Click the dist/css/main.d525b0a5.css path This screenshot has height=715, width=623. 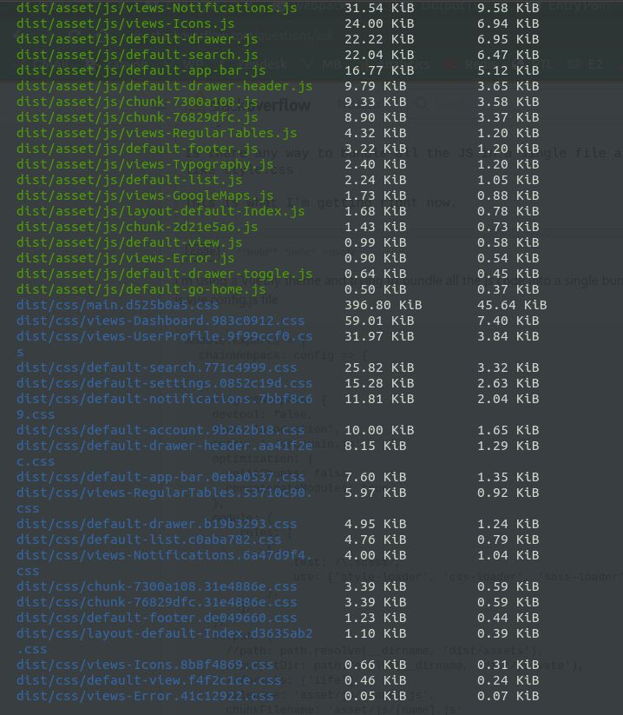118,305
